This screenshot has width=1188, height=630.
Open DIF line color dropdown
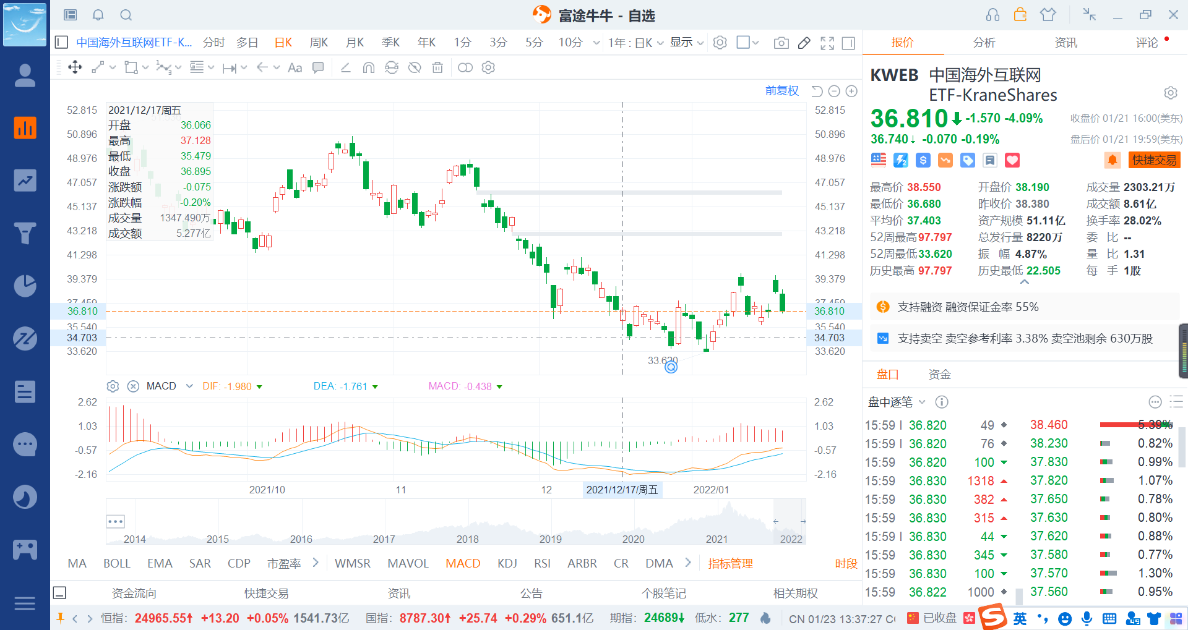click(259, 387)
